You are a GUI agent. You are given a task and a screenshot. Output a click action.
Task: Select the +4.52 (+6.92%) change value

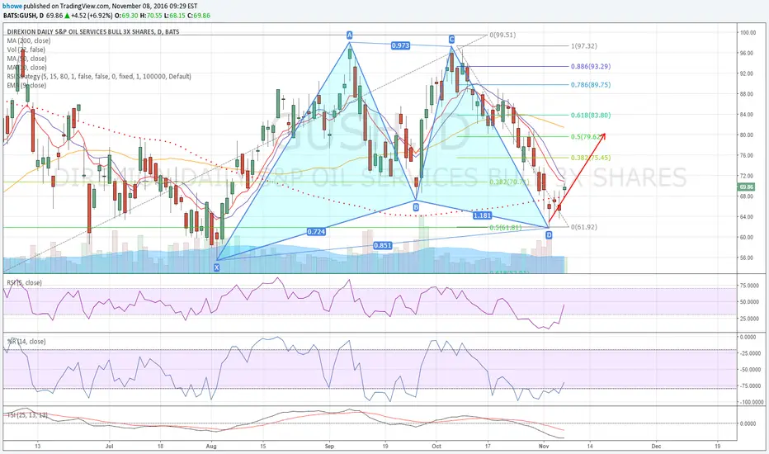[92, 16]
